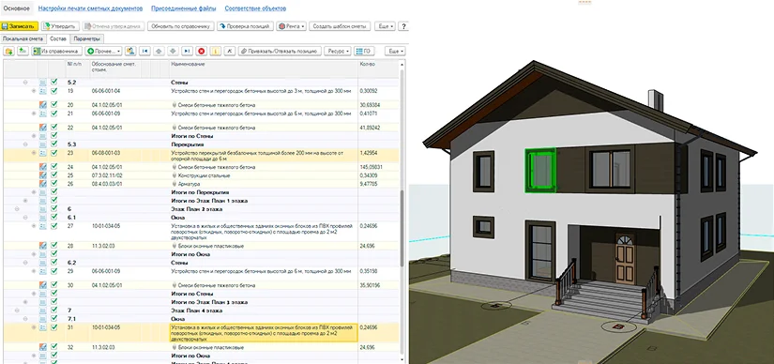Screen dimensions: 774x364
Task: Click the resource icon in row 28
Action: (x=43, y=246)
